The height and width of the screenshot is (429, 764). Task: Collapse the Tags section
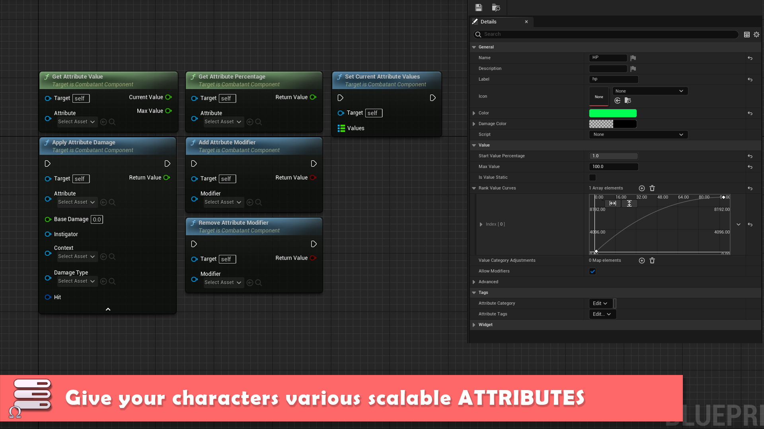(474, 293)
